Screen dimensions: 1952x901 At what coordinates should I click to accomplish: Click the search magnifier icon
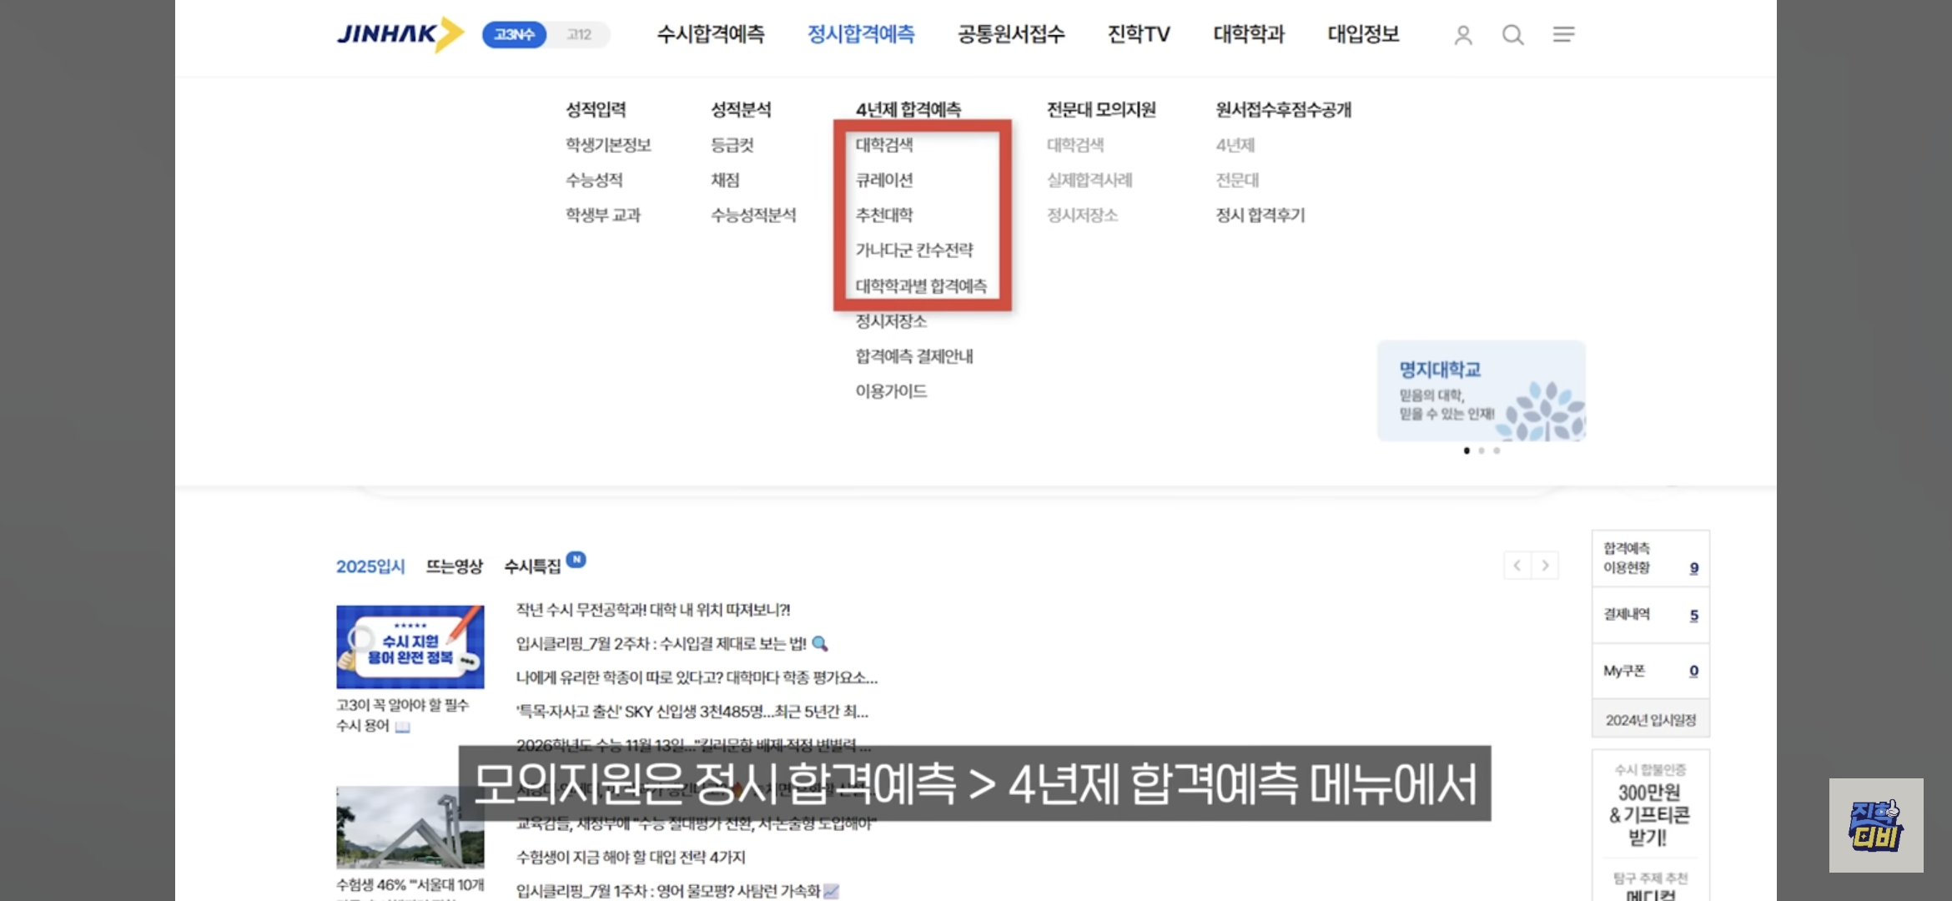tap(1512, 35)
